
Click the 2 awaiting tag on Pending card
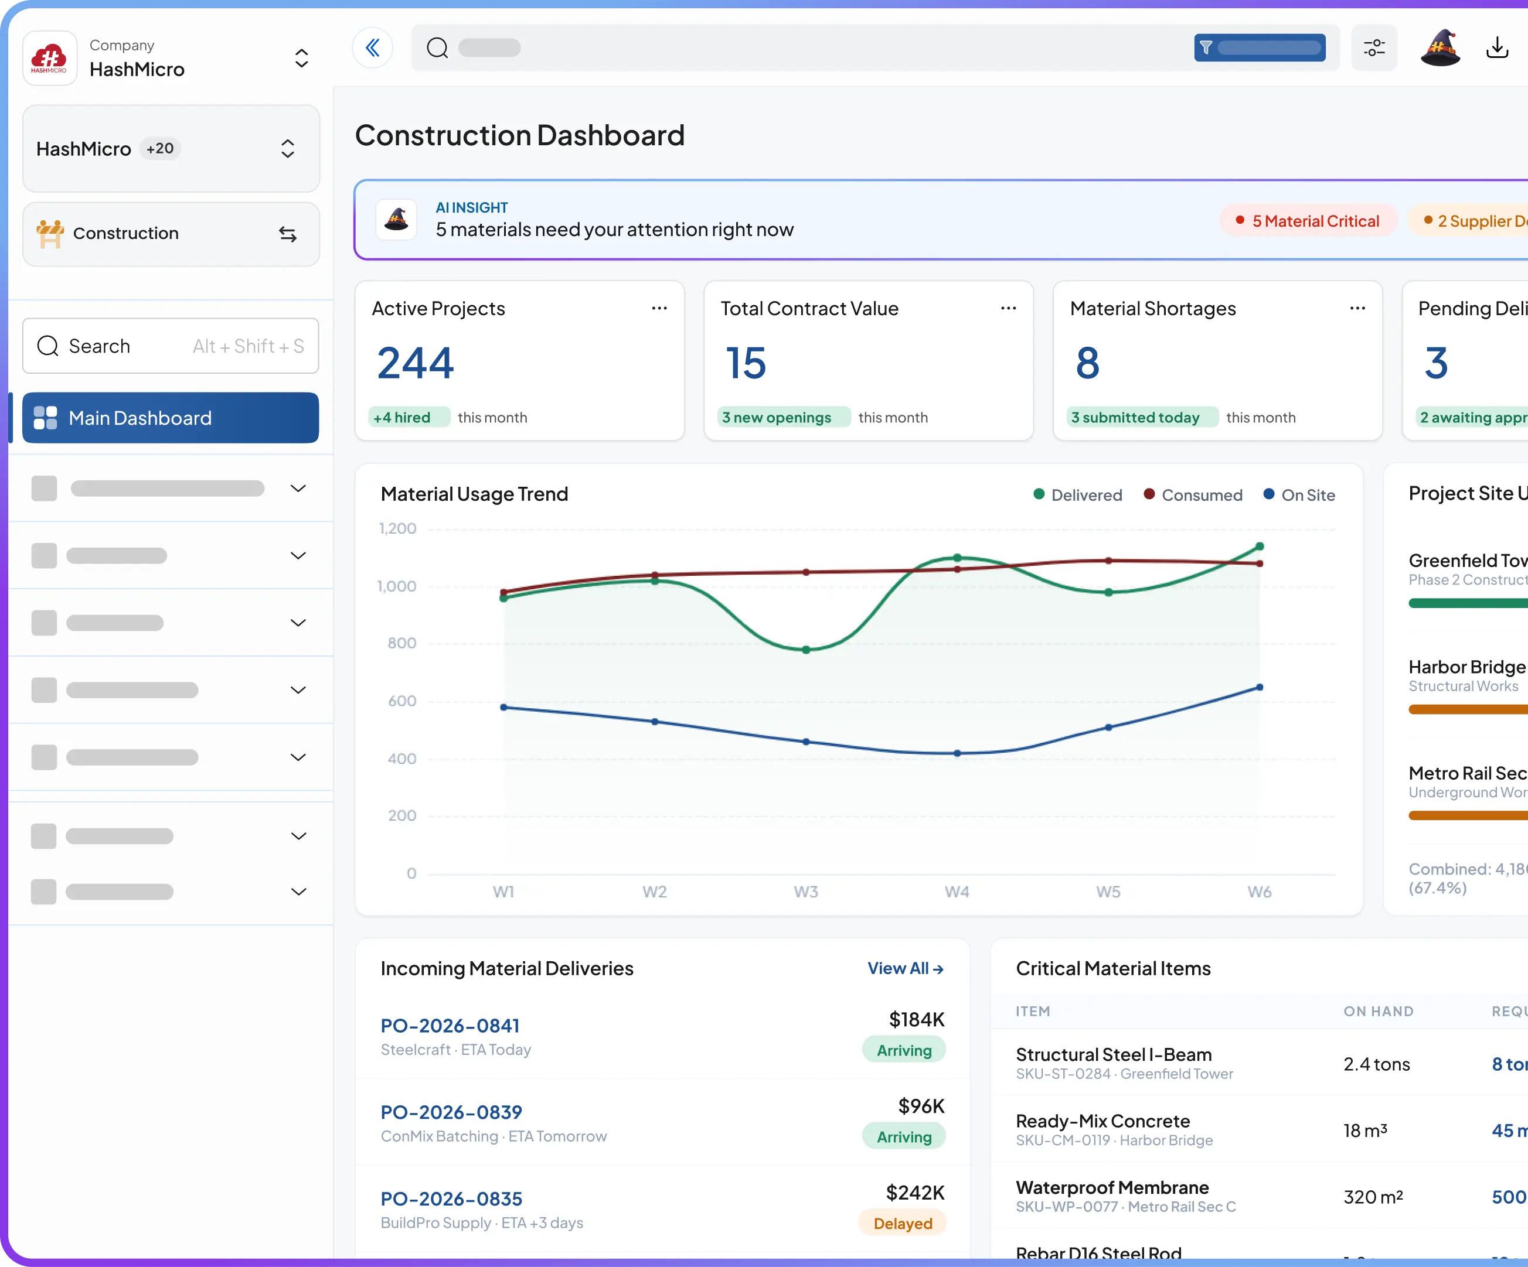tap(1472, 418)
